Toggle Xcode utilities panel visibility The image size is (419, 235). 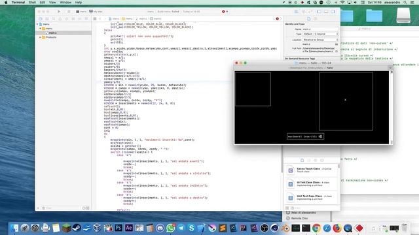[333, 12]
